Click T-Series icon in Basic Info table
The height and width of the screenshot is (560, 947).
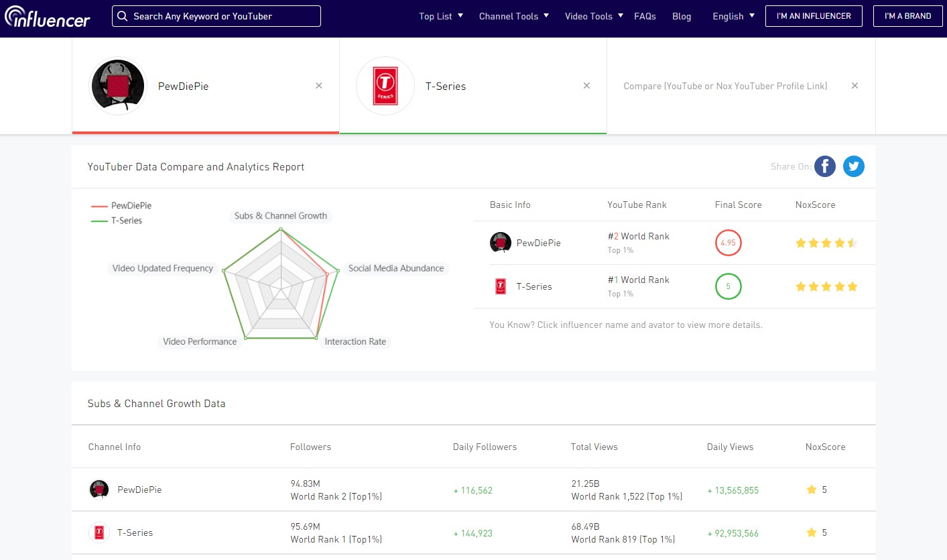(x=501, y=286)
